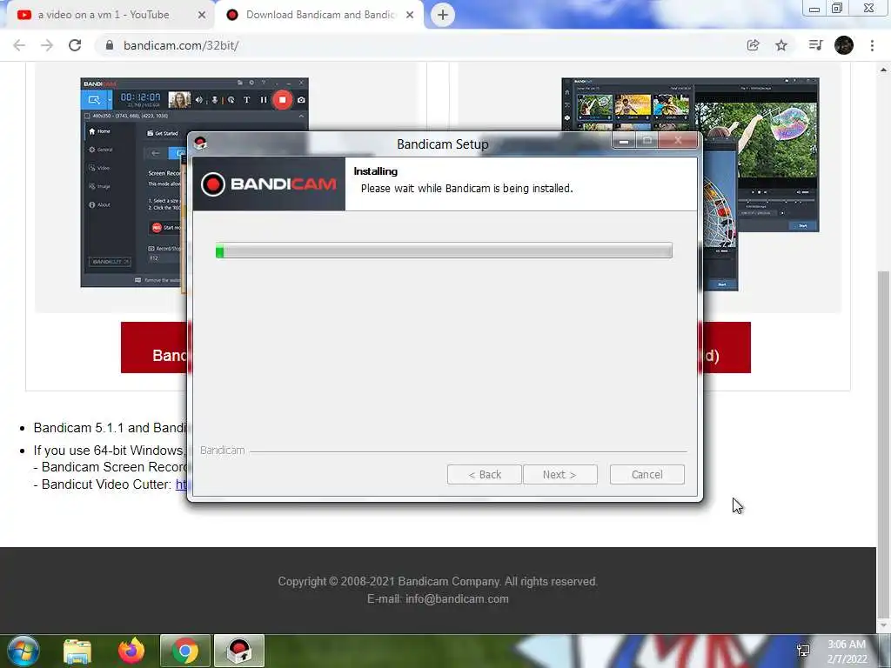This screenshot has width=891, height=668.
Task: Click the stop record button in Bandicam thumbnail
Action: tap(282, 100)
